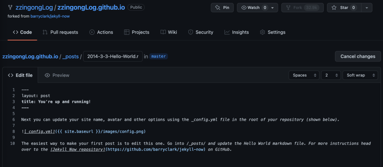The width and height of the screenshot is (383, 167).
Task: Click the pull request icon
Action: tap(45, 32)
